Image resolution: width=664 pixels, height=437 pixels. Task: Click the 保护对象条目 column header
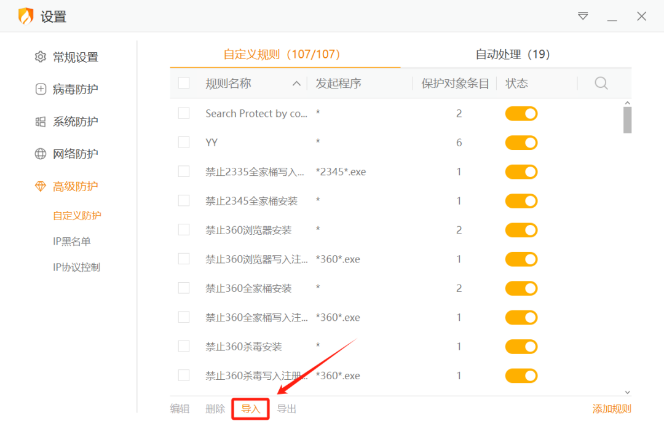455,84
